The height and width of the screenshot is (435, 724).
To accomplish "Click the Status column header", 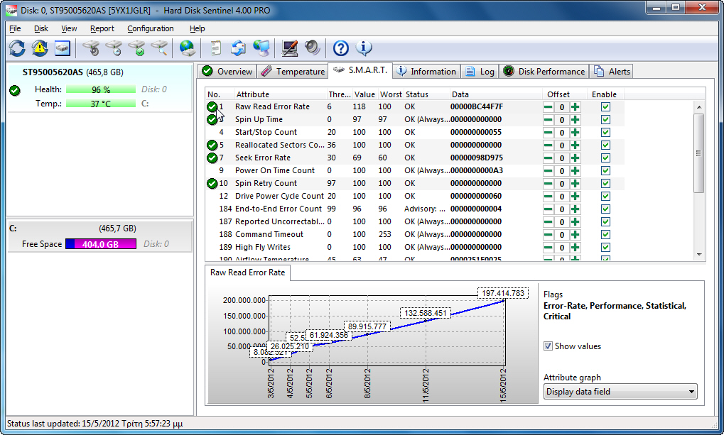I will (x=426, y=94).
